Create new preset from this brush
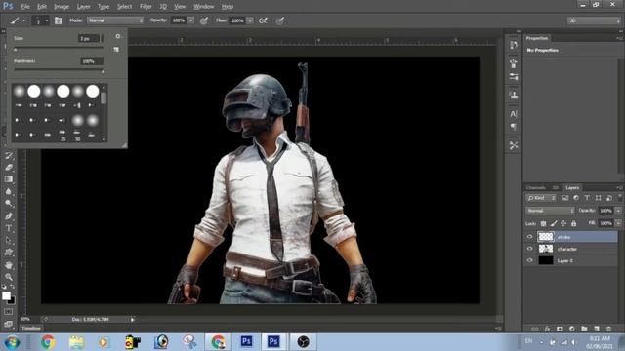This screenshot has width=625, height=351. point(116,50)
